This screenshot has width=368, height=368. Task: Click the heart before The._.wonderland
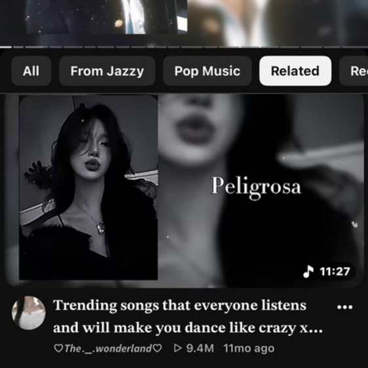tap(58, 348)
